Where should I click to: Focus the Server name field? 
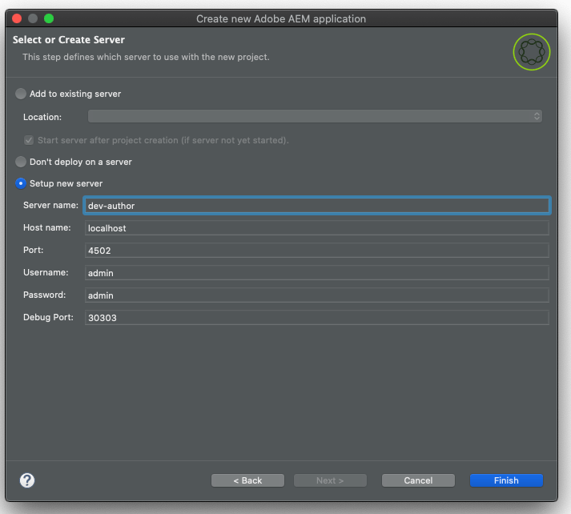(317, 206)
